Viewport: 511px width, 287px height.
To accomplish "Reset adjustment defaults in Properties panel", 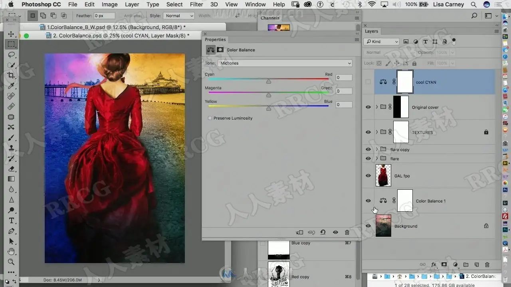I will 323,232.
